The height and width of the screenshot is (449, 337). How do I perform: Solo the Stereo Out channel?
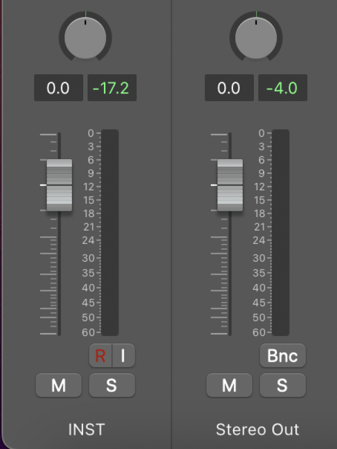(283, 385)
